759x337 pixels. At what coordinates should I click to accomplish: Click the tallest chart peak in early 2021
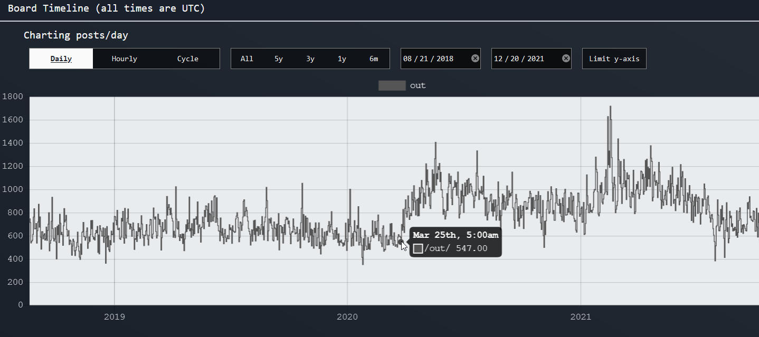610,107
